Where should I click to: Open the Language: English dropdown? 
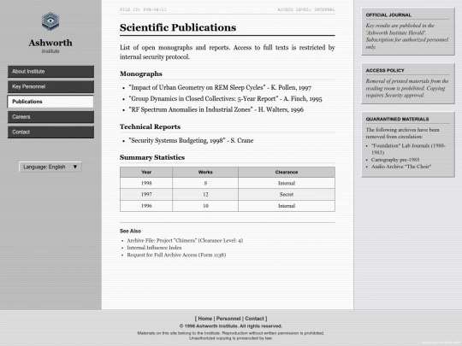tap(50, 167)
